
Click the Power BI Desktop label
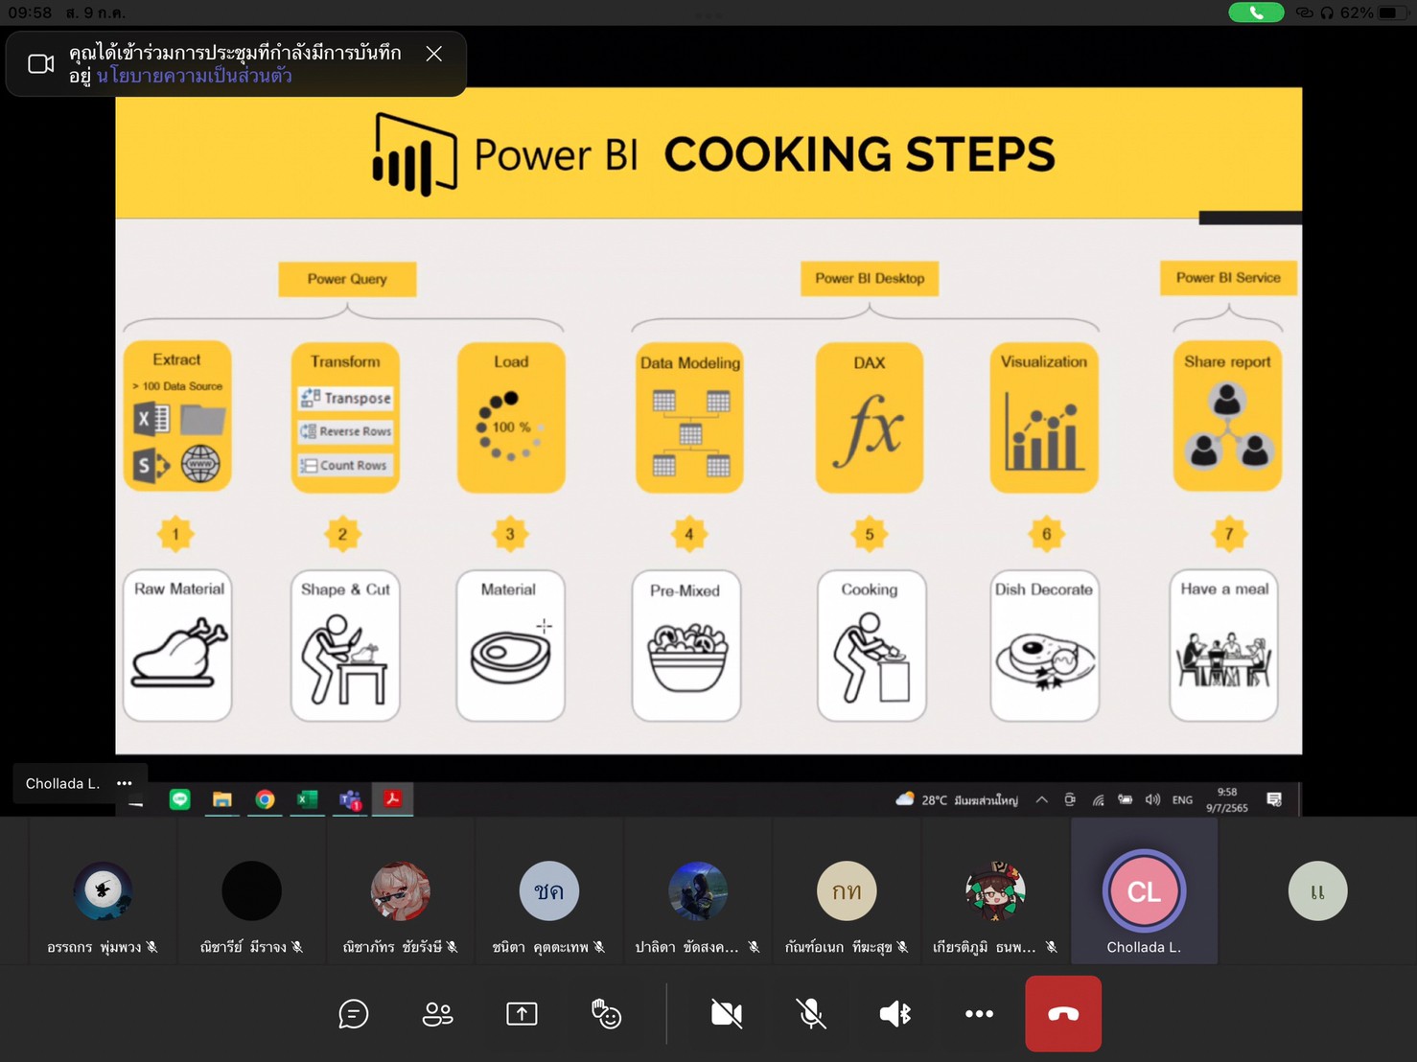(870, 278)
